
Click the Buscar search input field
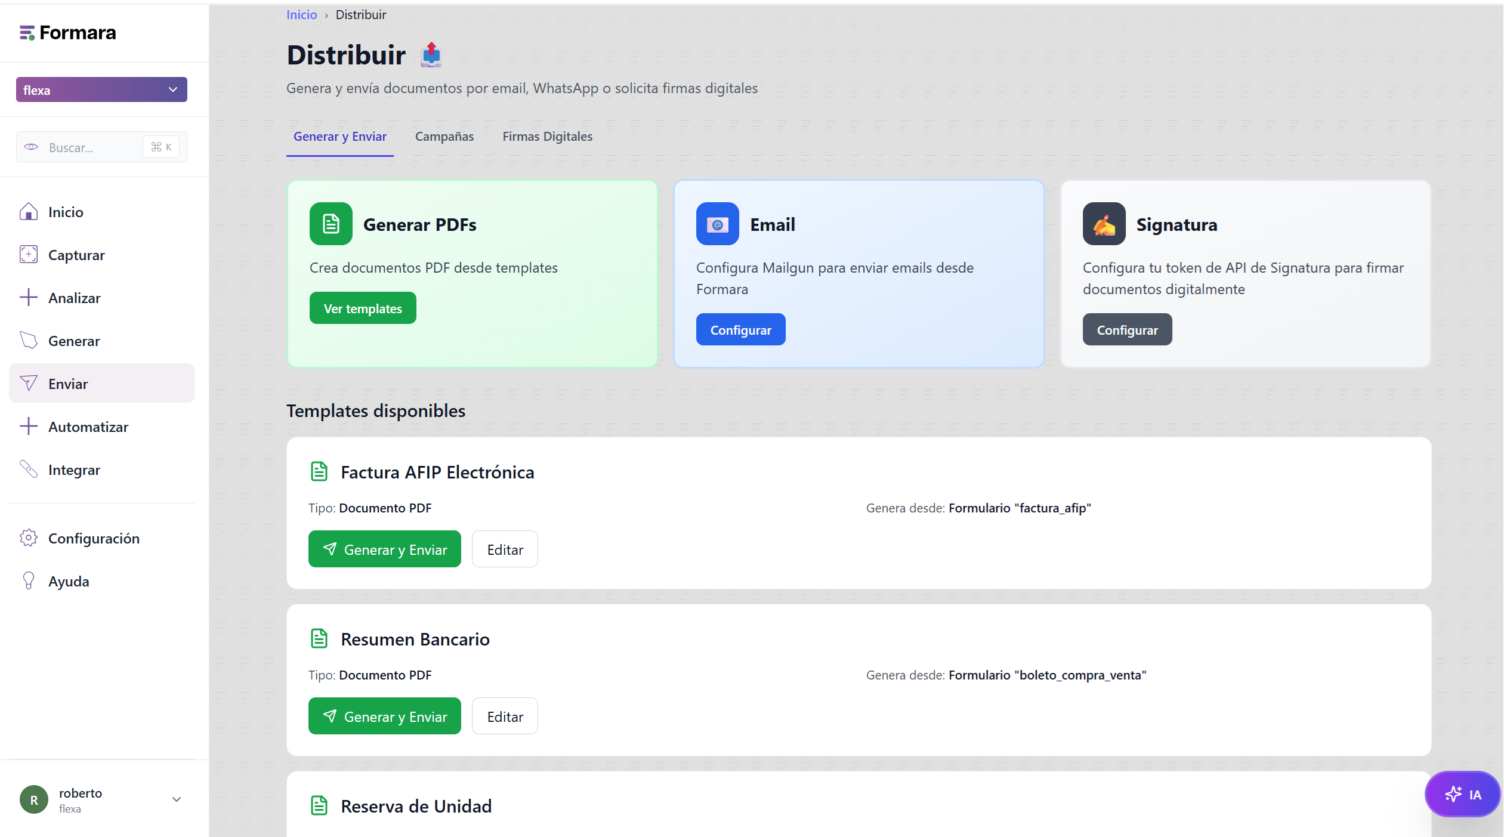click(101, 147)
